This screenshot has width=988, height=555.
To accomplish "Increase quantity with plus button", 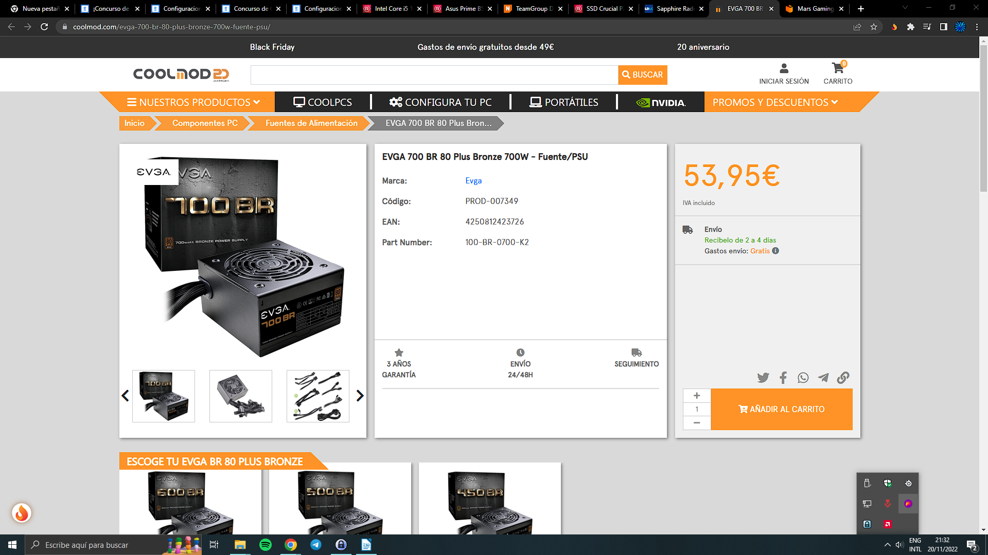I will tap(697, 396).
